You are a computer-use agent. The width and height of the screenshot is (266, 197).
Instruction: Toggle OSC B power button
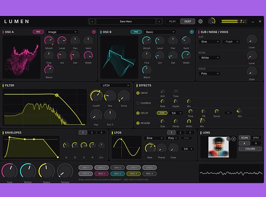[x=191, y=32]
